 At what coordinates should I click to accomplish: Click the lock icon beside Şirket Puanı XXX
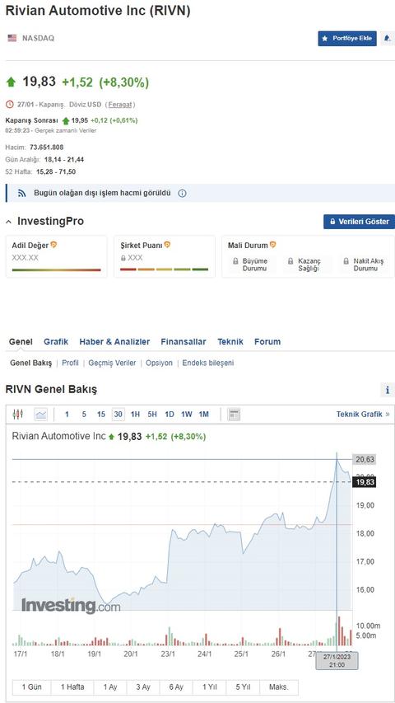point(123,258)
